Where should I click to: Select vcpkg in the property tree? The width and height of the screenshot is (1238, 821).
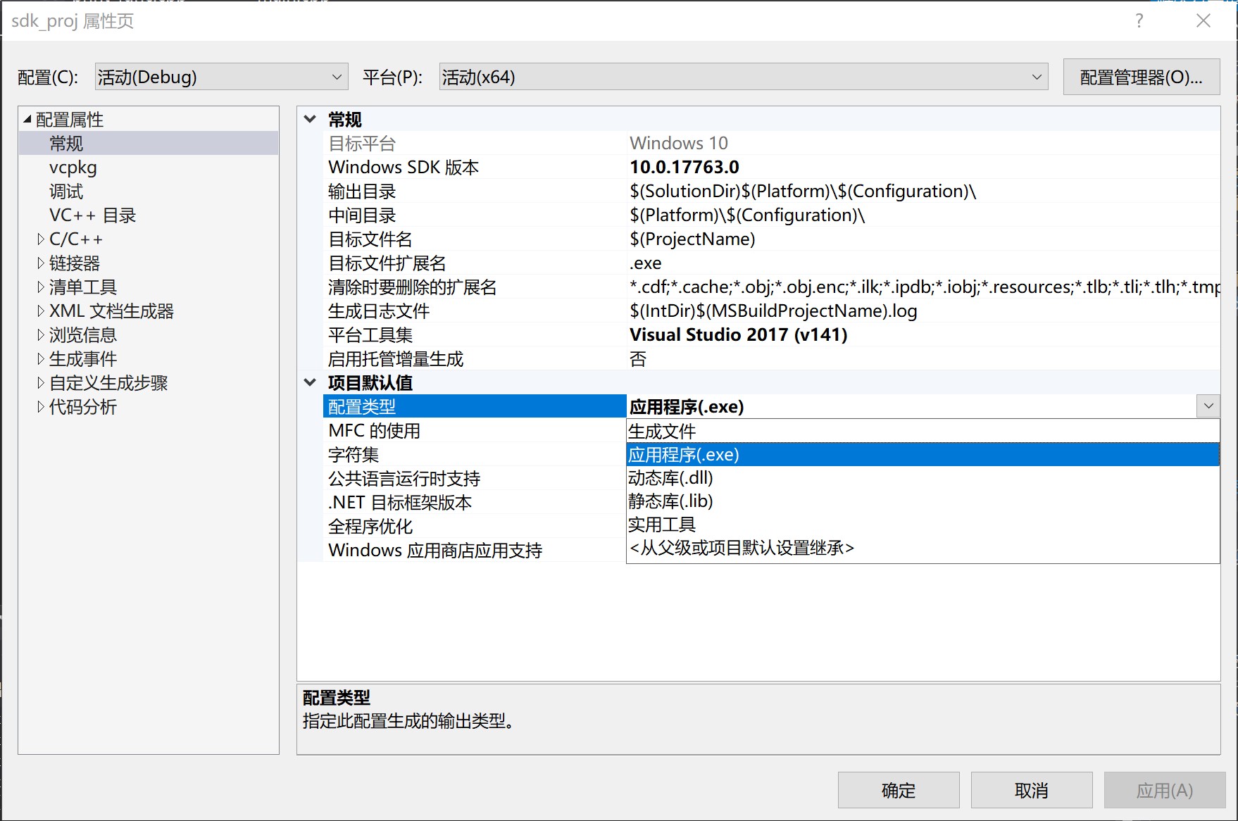pos(73,168)
